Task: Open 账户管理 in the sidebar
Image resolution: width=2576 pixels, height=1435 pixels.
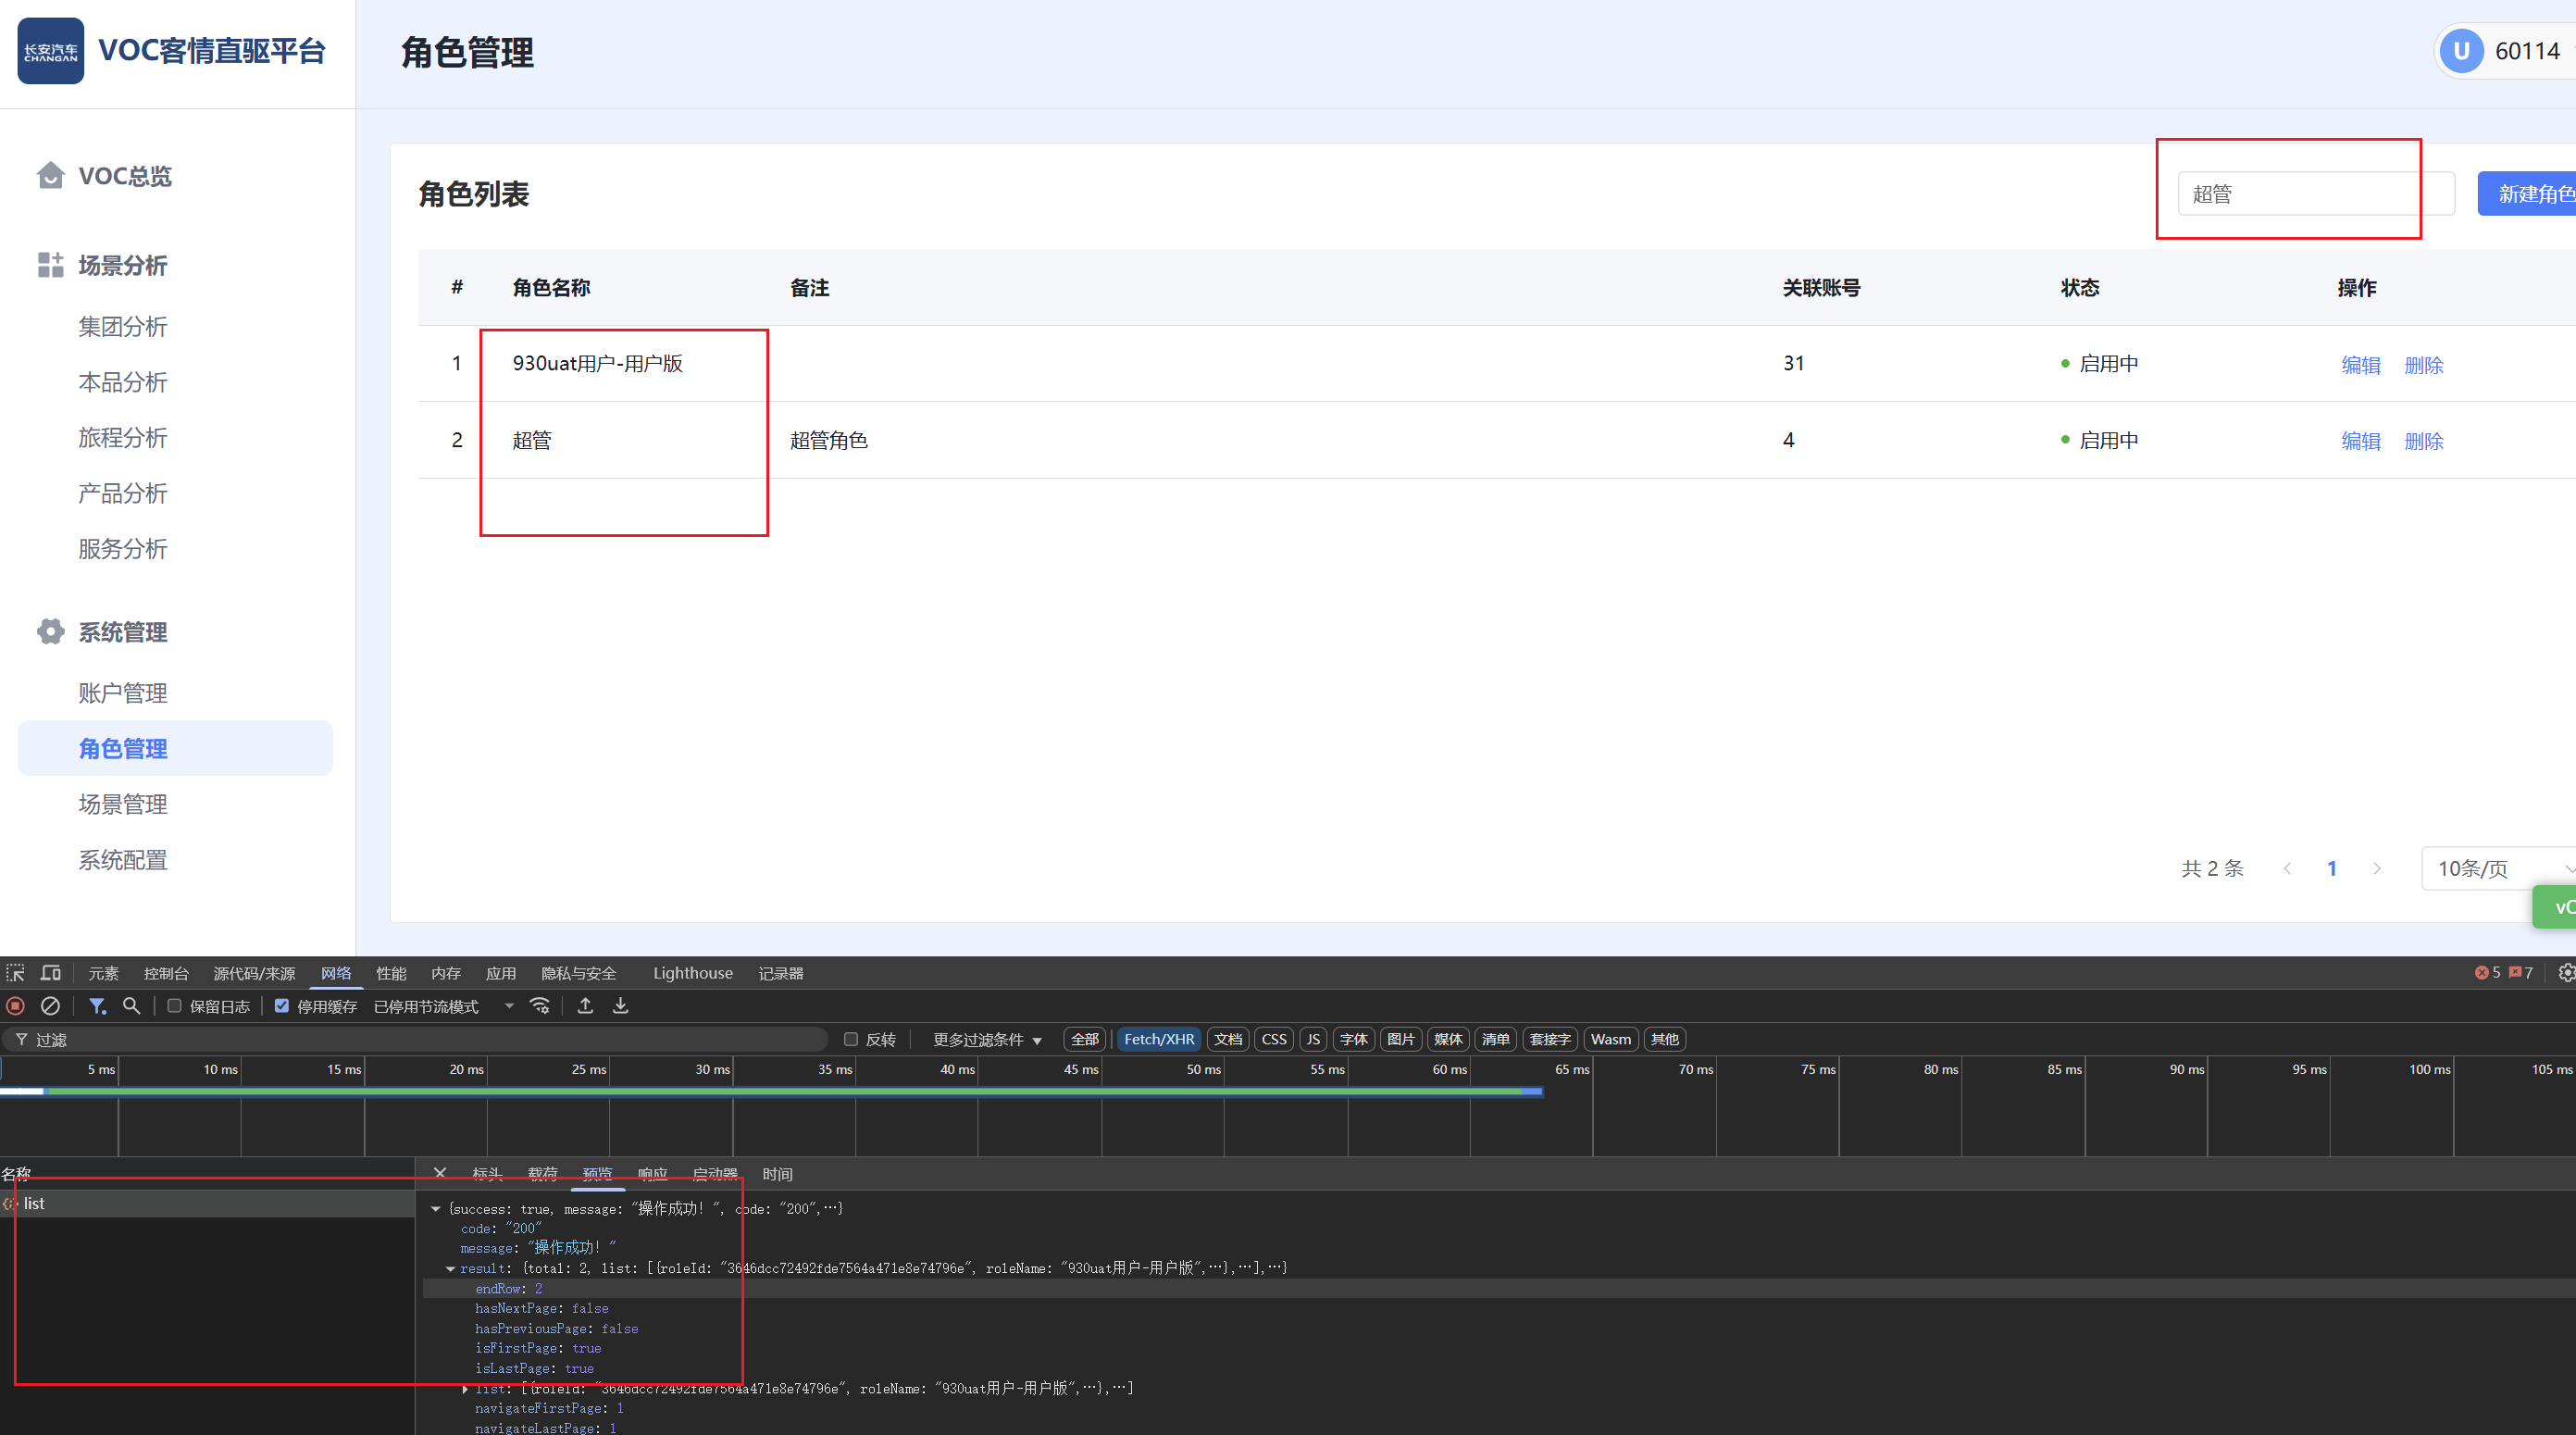Action: 123,693
